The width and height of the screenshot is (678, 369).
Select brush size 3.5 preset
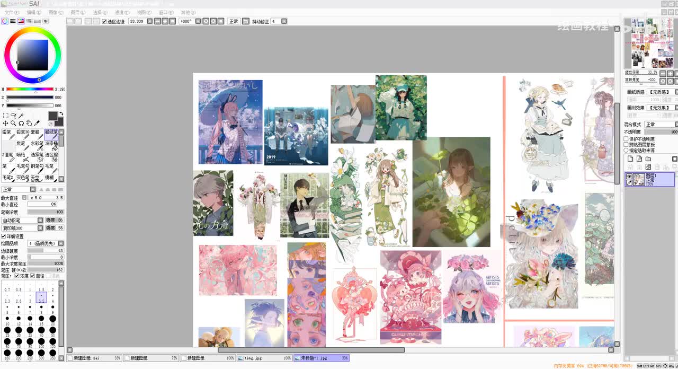pos(41,297)
